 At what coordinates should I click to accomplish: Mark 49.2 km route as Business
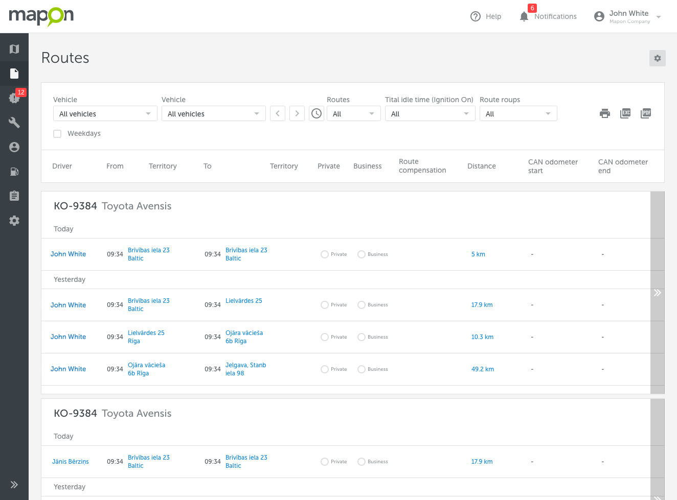(x=362, y=369)
